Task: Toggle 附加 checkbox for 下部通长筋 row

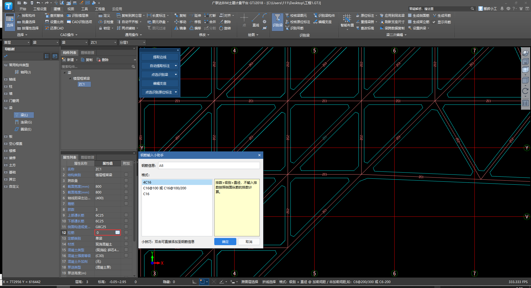Action: 126,221
